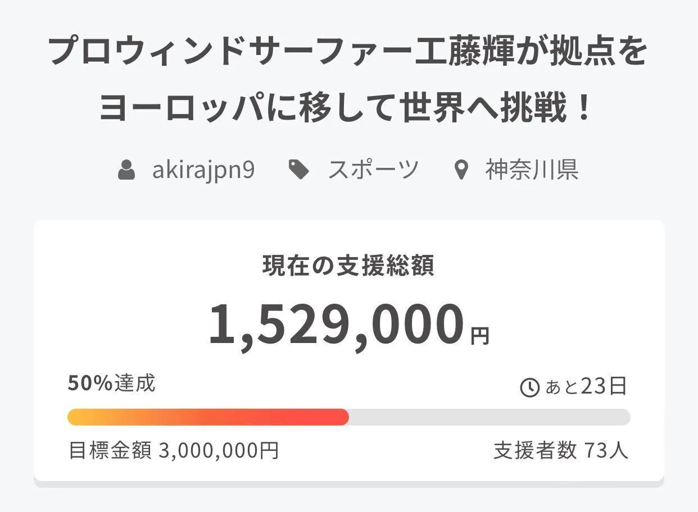The height and width of the screenshot is (512, 698).
Task: Click the 73人 supporter count
Action: [x=606, y=450]
